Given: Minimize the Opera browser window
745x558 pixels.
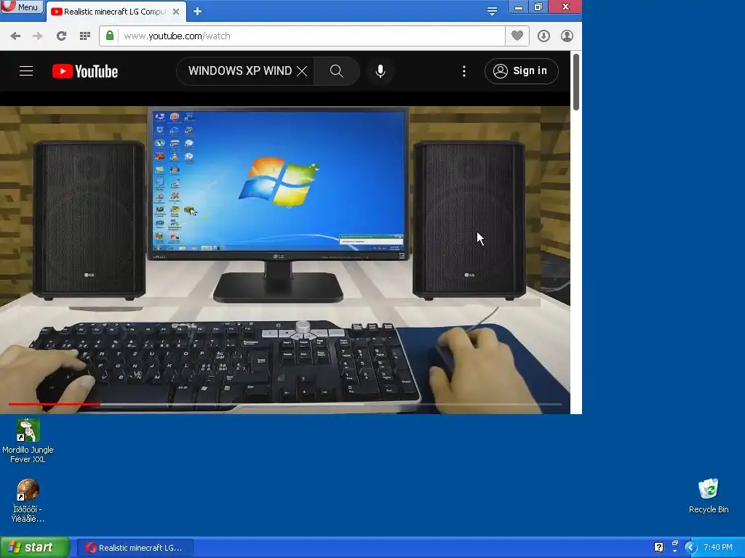Looking at the screenshot, I should [519, 7].
